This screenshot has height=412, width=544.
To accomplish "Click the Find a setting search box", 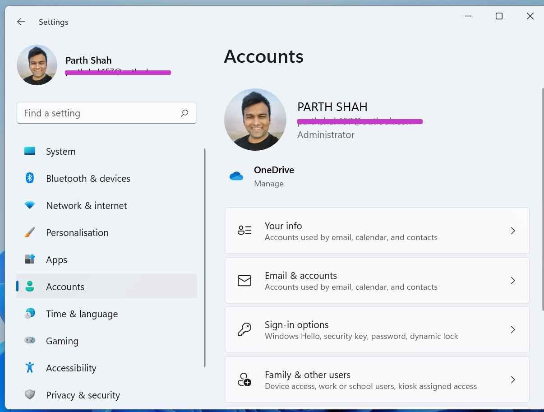I will (106, 113).
